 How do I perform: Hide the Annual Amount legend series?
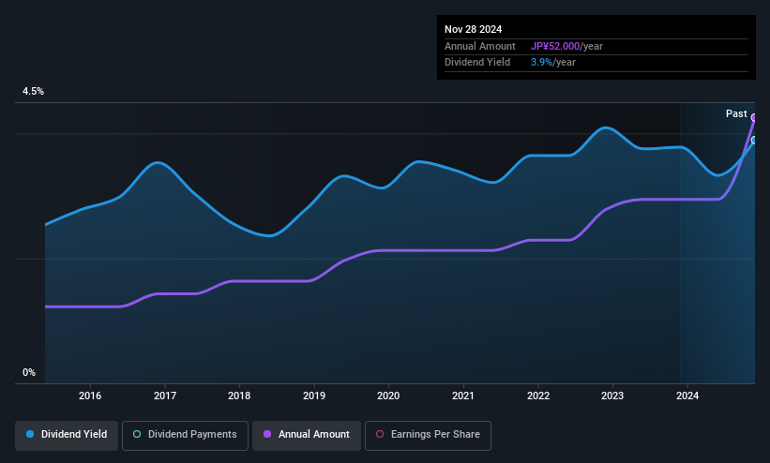[x=306, y=435]
